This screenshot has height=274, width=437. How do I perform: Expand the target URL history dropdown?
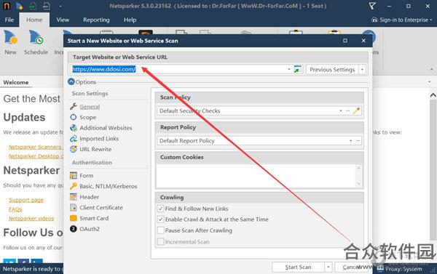click(289, 69)
